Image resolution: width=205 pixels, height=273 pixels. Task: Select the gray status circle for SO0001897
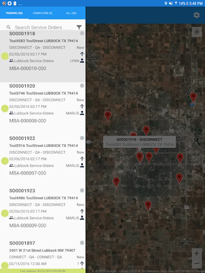[82, 243]
